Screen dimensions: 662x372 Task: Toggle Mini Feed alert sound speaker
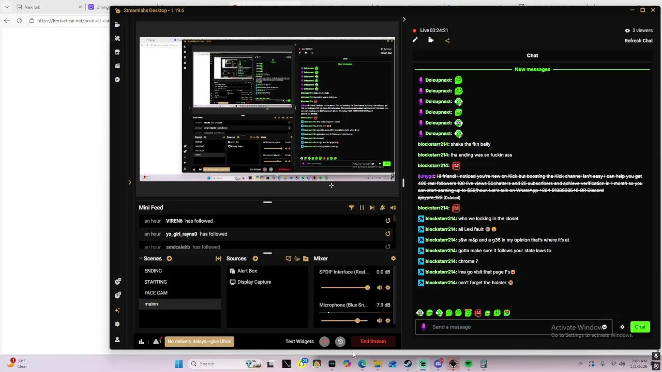pyautogui.click(x=393, y=208)
